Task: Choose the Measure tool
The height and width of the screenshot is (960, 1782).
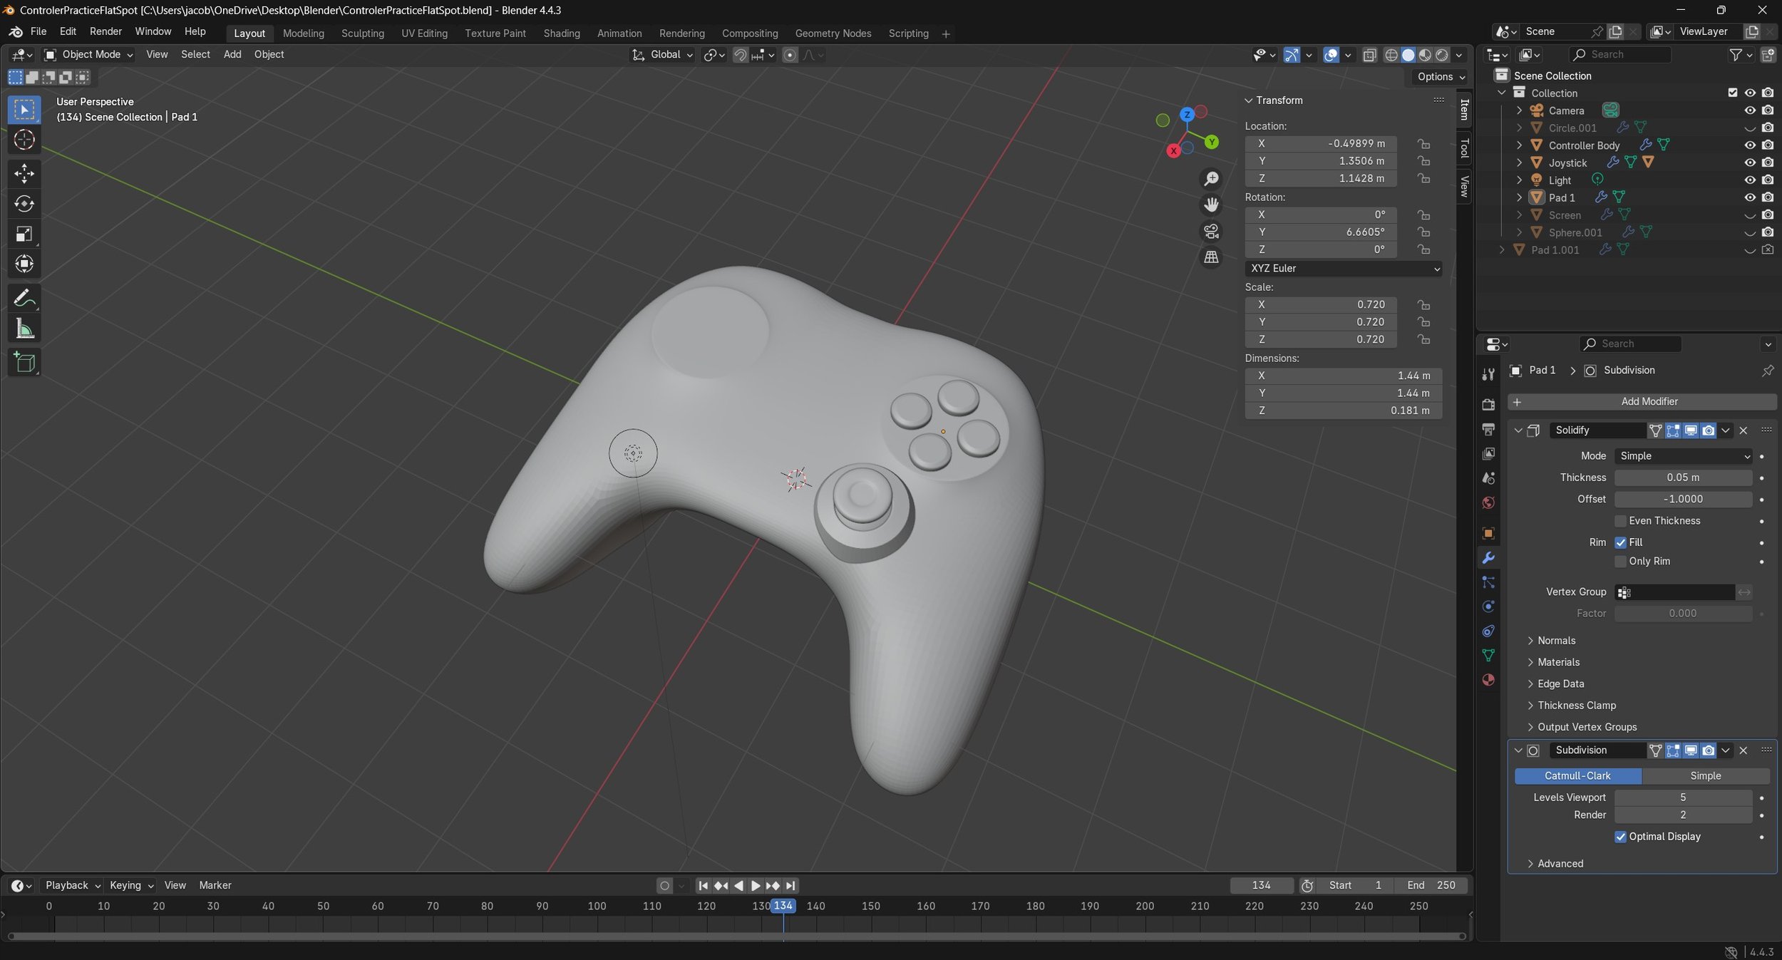Action: click(x=24, y=329)
